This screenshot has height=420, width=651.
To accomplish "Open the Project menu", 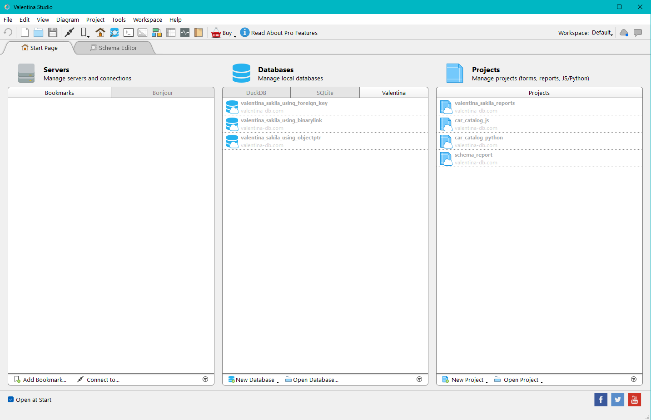I will [x=95, y=20].
